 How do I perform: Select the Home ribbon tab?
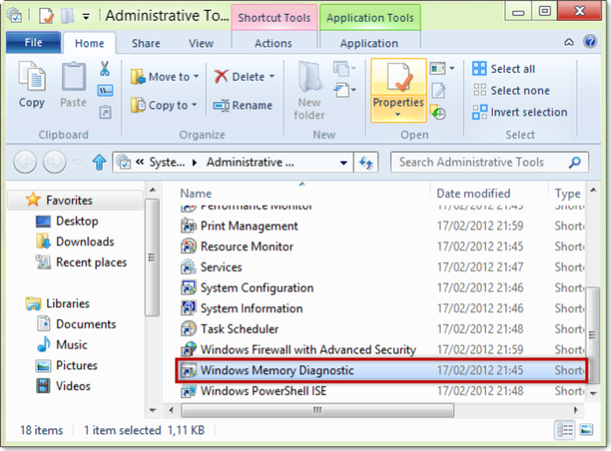coord(89,43)
